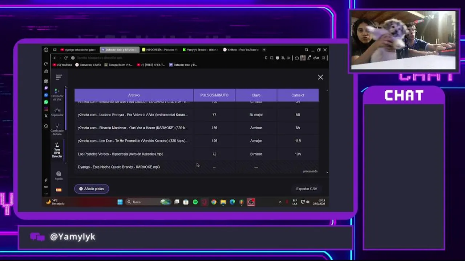The width and height of the screenshot is (465, 261).
Task: Open the Separador tool in sidebar
Action: pyautogui.click(x=57, y=112)
